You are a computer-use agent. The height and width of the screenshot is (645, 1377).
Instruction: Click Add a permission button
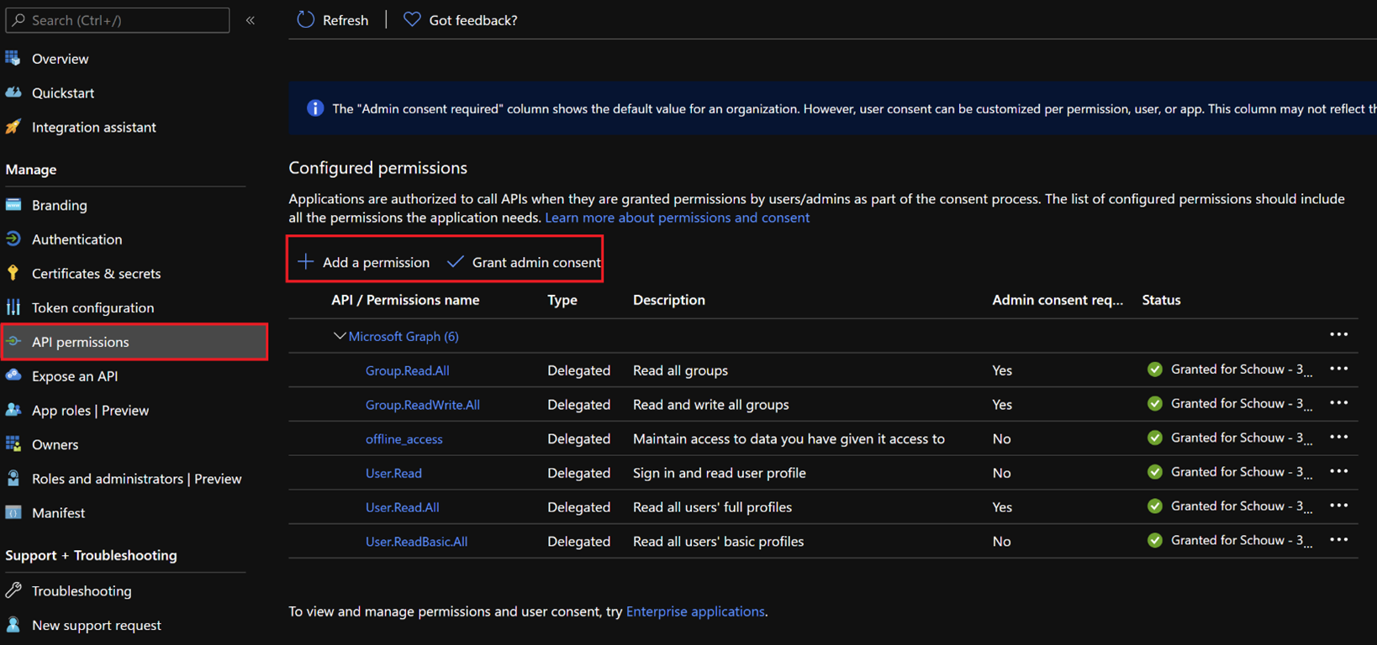tap(364, 262)
